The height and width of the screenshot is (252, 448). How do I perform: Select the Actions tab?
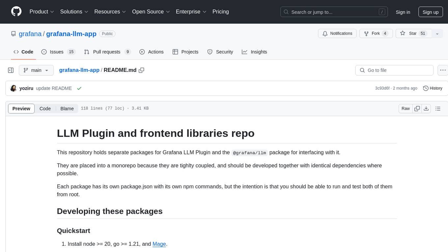152,52
